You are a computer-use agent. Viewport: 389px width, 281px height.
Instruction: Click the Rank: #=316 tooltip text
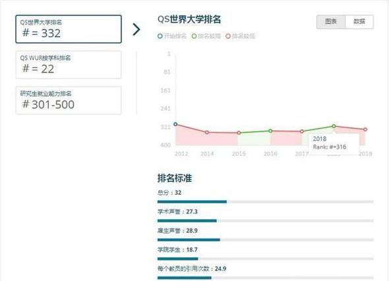(330, 147)
